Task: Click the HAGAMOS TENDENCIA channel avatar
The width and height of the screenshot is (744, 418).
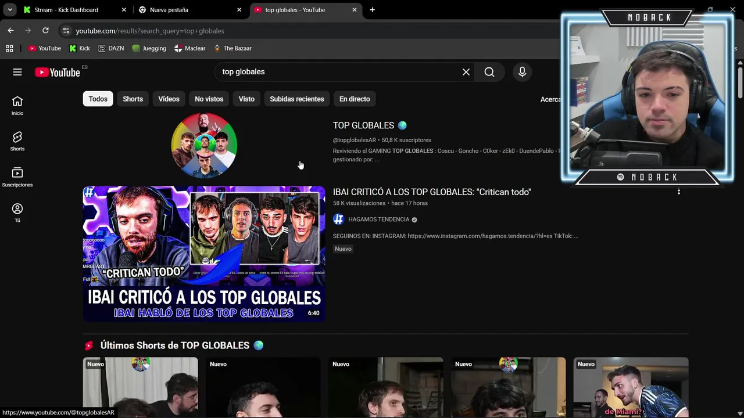Action: coord(338,219)
